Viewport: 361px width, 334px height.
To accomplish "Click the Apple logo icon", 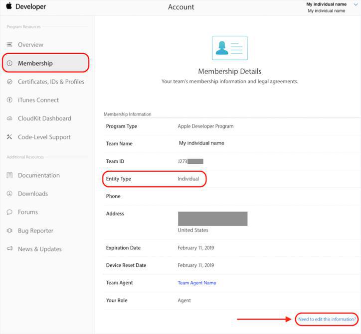I will click(8, 6).
